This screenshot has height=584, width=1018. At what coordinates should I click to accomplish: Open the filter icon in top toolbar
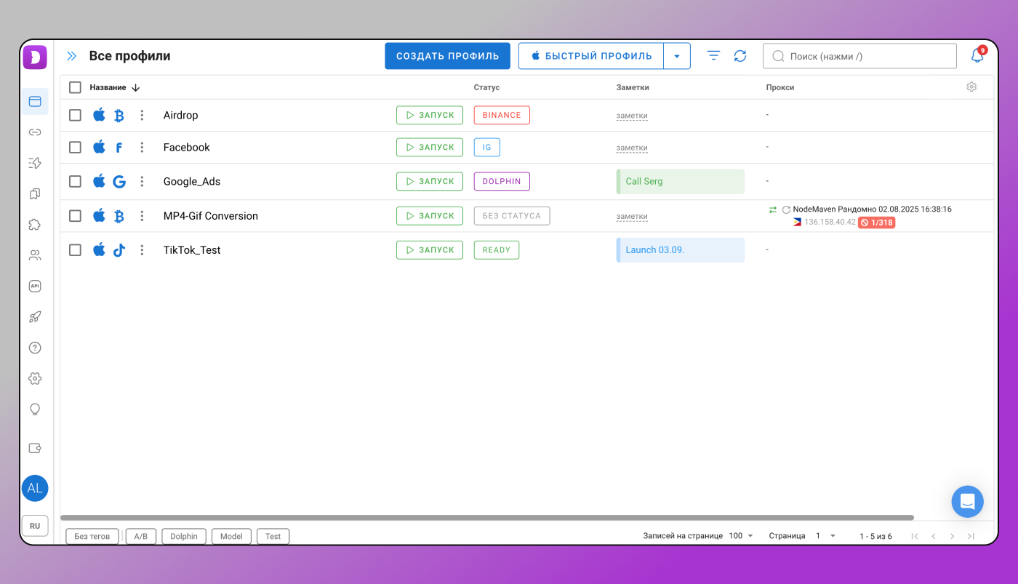[713, 56]
